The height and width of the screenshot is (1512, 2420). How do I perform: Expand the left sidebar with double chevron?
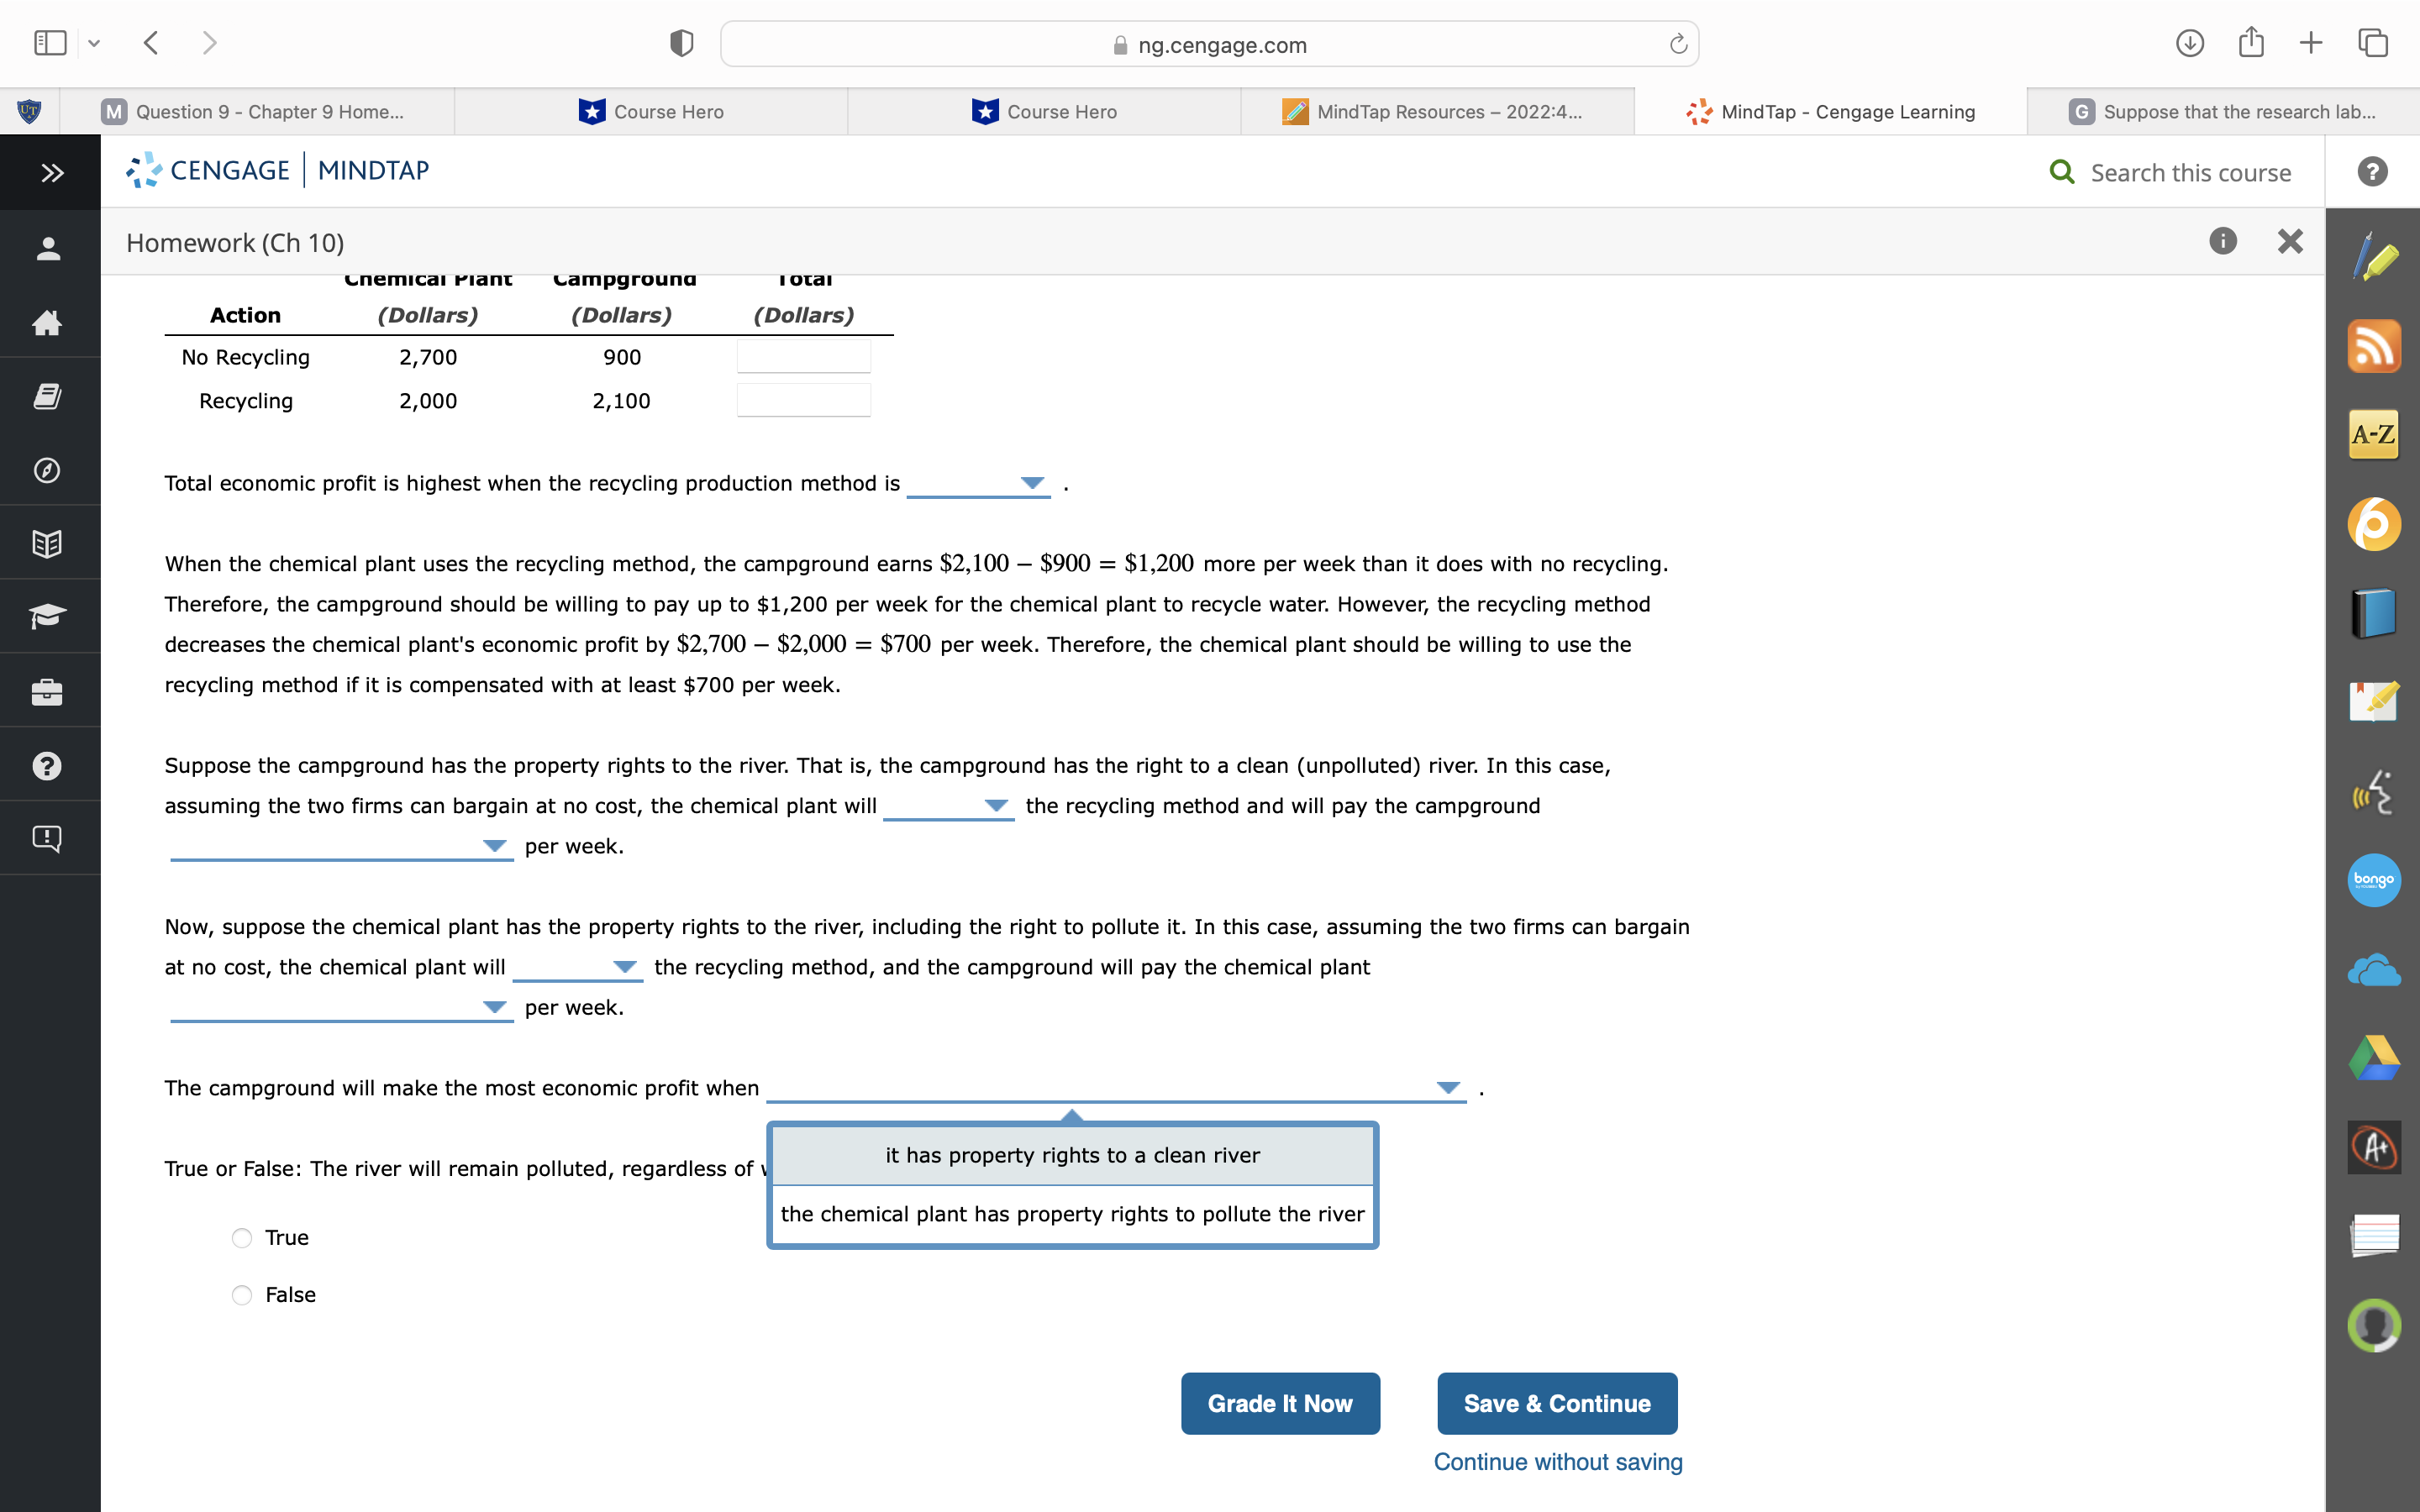[51, 172]
